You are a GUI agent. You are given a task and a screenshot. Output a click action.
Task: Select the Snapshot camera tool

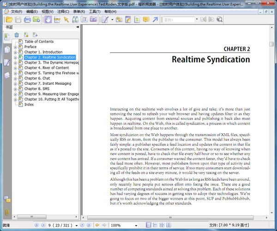[x=93, y=19]
